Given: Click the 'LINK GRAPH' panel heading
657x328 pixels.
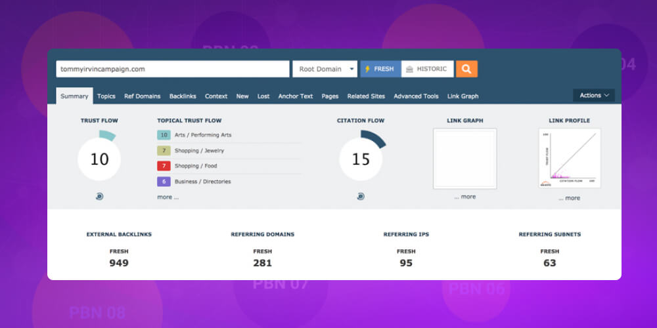Looking at the screenshot, I should coord(464,121).
